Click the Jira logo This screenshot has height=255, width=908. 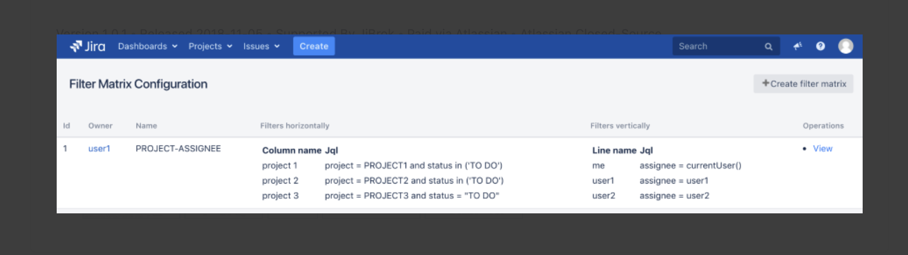(88, 46)
